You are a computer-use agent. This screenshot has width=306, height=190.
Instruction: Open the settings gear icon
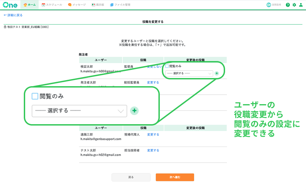pyautogui.click(x=294, y=5)
